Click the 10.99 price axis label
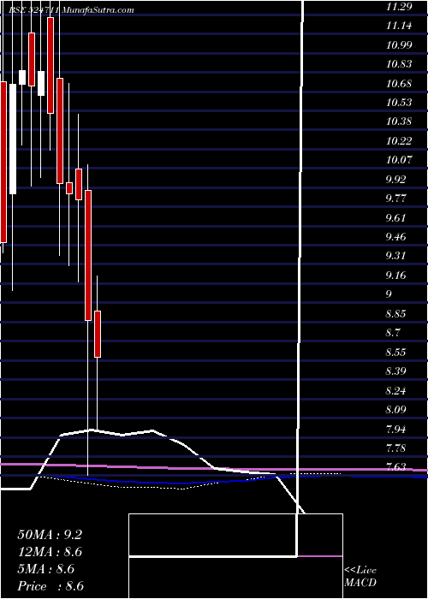 (x=399, y=45)
